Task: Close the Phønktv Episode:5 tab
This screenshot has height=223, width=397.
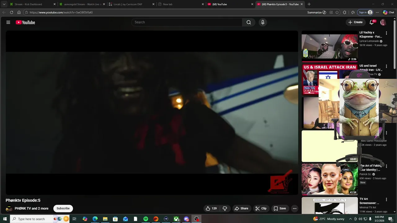Action: tap(301, 4)
